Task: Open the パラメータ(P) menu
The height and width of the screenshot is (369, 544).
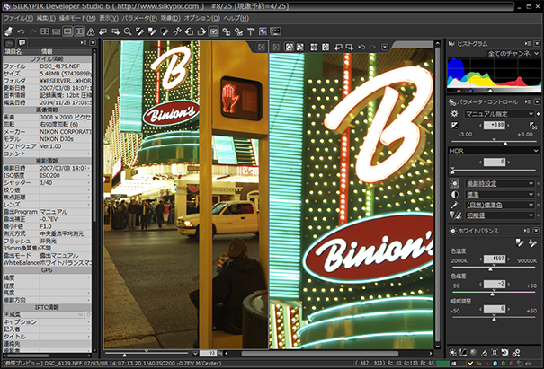Action: (x=139, y=18)
